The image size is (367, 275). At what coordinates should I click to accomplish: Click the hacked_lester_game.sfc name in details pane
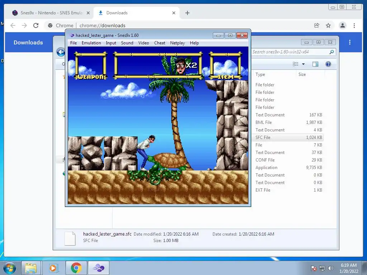[x=107, y=234]
